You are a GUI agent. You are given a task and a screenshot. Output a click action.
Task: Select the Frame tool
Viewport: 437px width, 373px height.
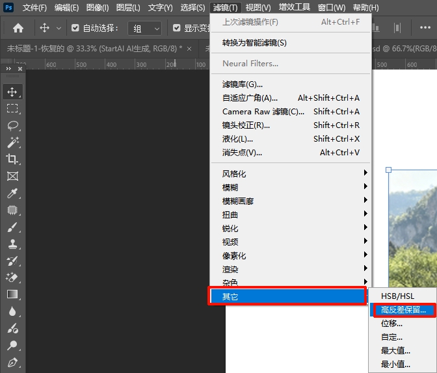(12, 176)
